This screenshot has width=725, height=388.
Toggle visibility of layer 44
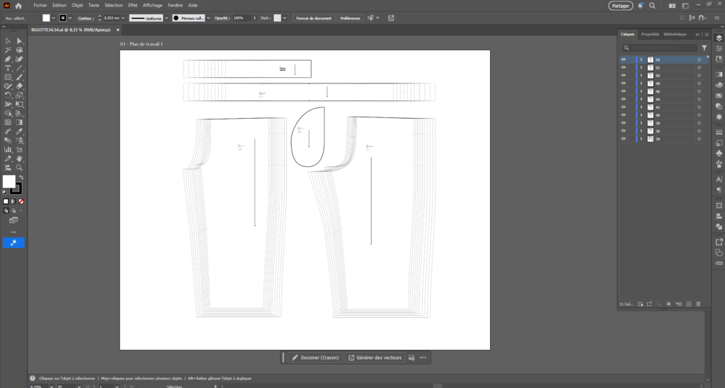coord(624,99)
